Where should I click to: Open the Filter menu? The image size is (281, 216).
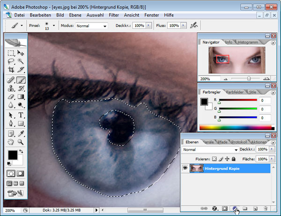pyautogui.click(x=114, y=15)
